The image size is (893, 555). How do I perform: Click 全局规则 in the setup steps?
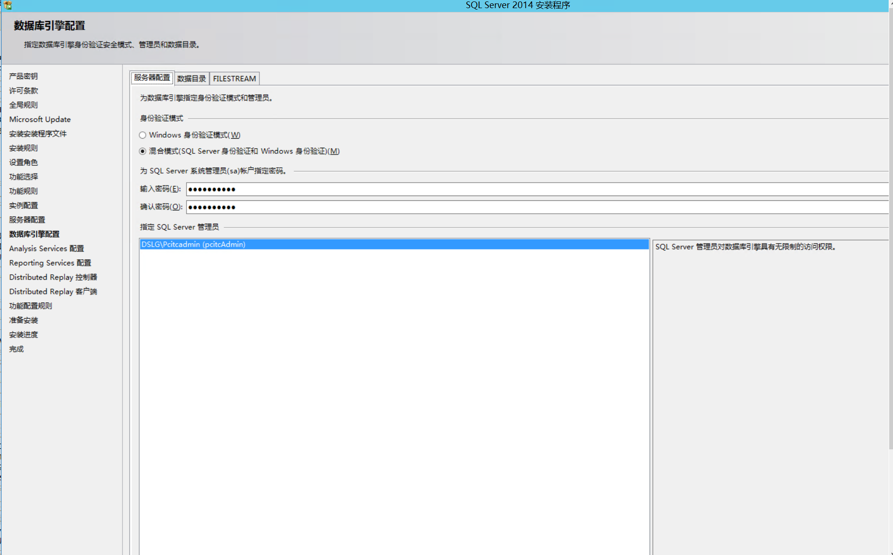click(x=23, y=105)
